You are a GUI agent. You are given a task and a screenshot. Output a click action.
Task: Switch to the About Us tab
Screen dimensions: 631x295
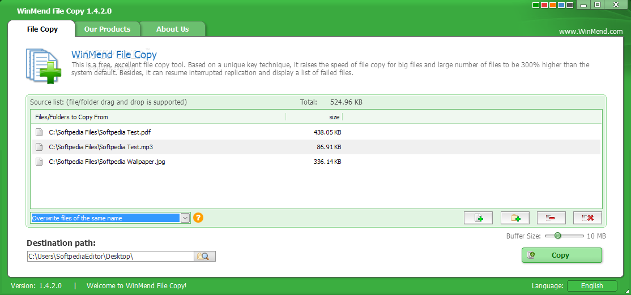(x=173, y=29)
